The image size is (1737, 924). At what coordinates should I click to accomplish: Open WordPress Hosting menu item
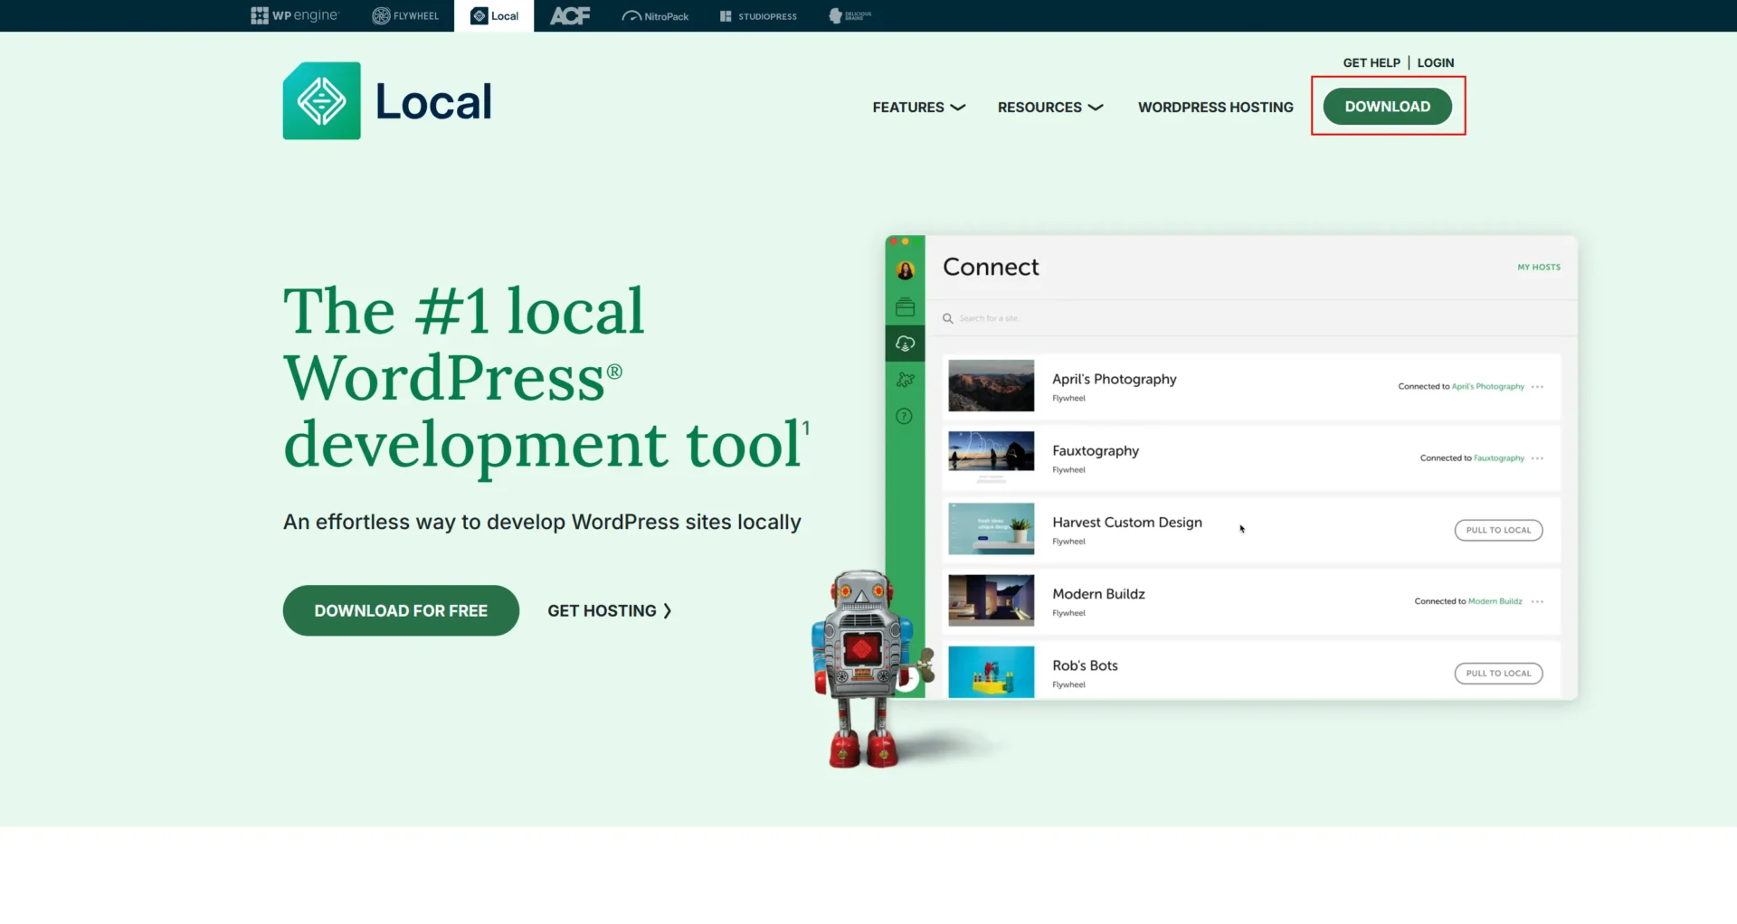1215,107
